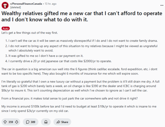Open comments via the speech bubble icon
The width and height of the screenshot is (165, 127).
coord(27,122)
